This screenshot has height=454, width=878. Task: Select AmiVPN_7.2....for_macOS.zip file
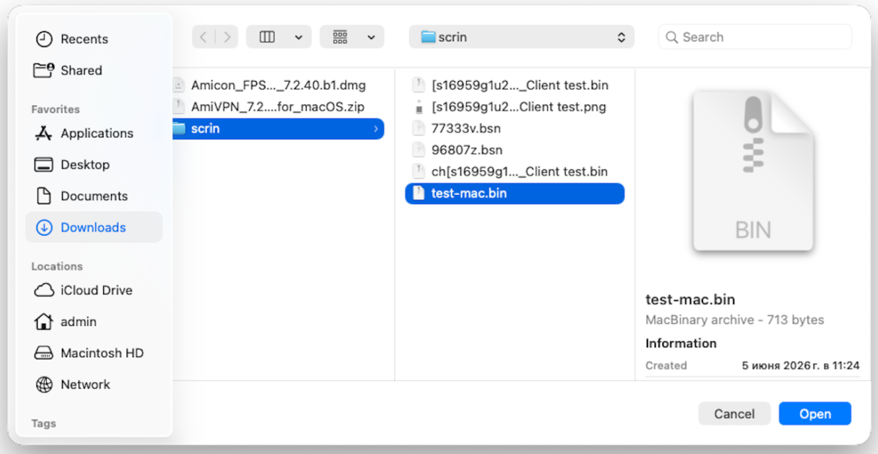(278, 107)
